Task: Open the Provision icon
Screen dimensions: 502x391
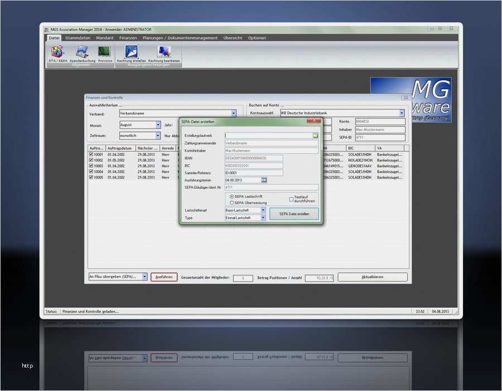Action: [104, 53]
